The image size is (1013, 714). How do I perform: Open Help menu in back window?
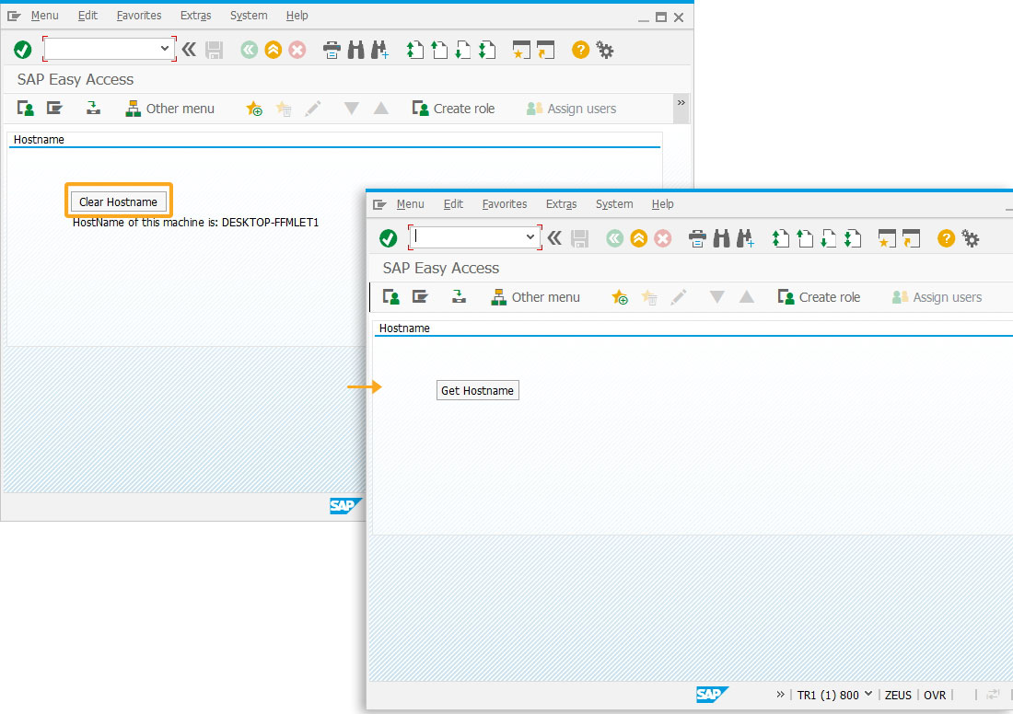pyautogui.click(x=297, y=16)
